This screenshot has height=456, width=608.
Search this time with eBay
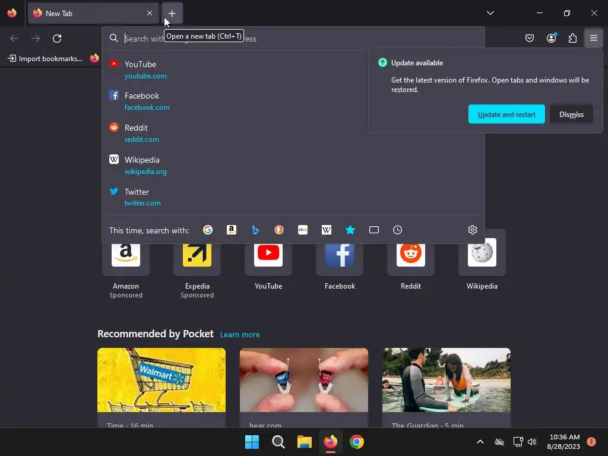(x=303, y=230)
